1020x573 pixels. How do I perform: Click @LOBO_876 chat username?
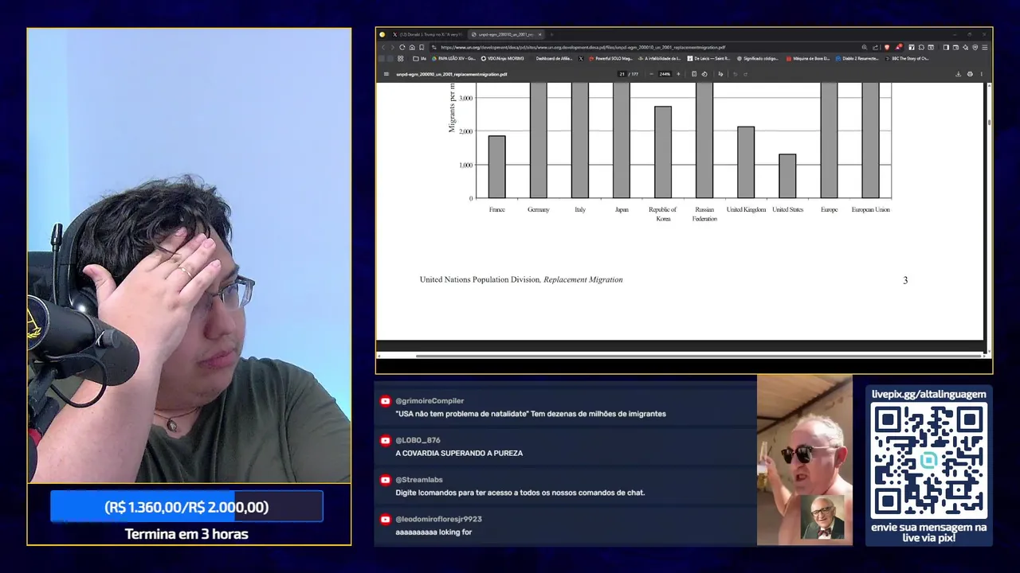[x=418, y=440]
